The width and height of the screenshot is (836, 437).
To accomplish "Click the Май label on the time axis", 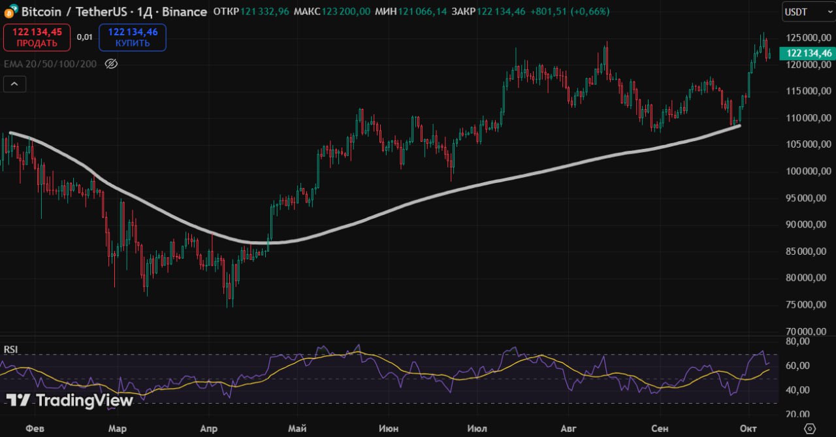I will tap(297, 429).
